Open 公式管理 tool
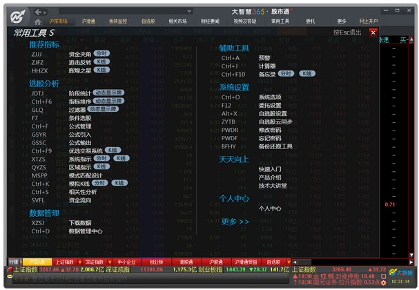419x290 pixels. point(80,126)
